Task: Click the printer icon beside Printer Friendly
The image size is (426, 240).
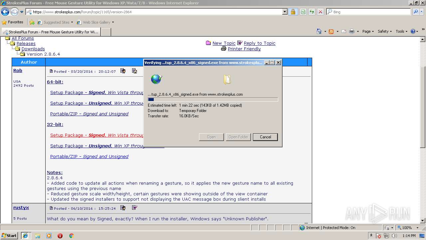Action: point(224,49)
